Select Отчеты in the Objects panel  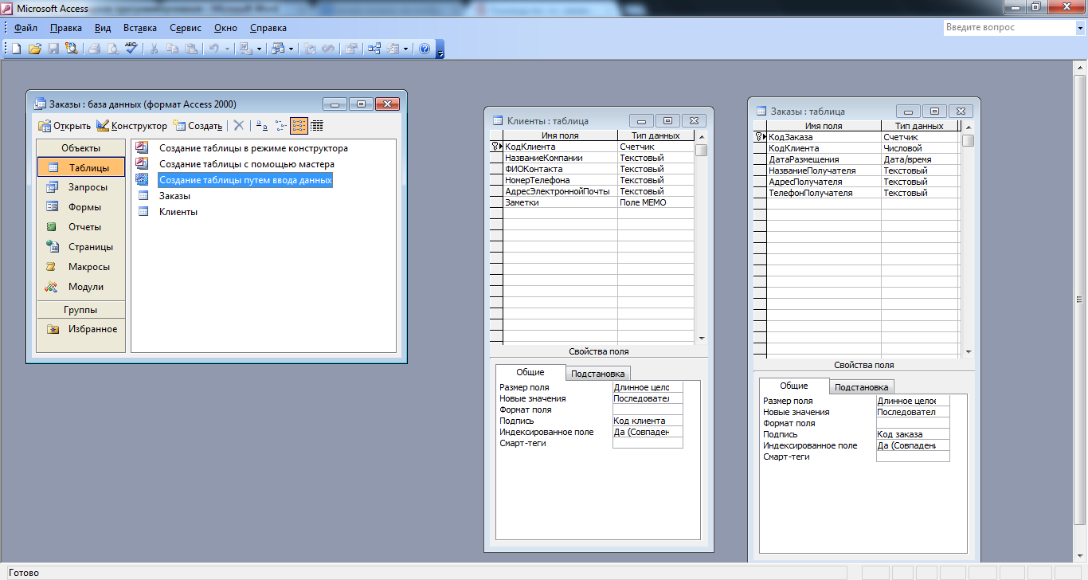80,227
